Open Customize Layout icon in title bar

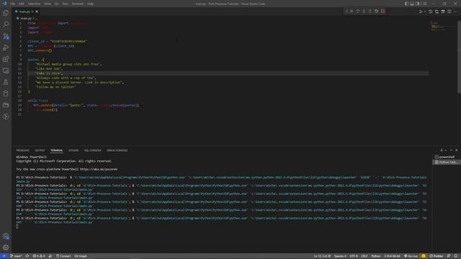[x=424, y=4]
